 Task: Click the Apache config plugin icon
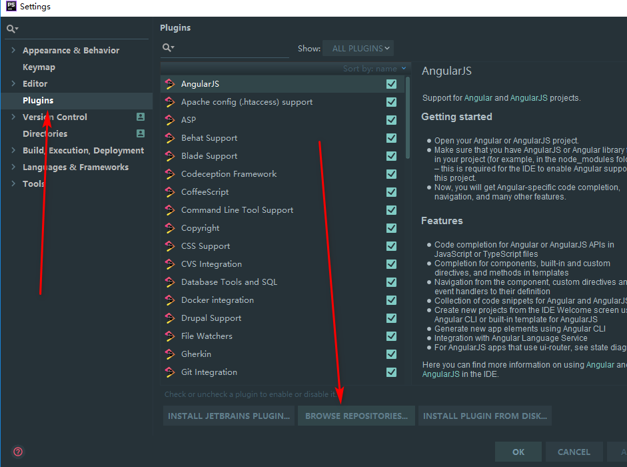coord(170,102)
